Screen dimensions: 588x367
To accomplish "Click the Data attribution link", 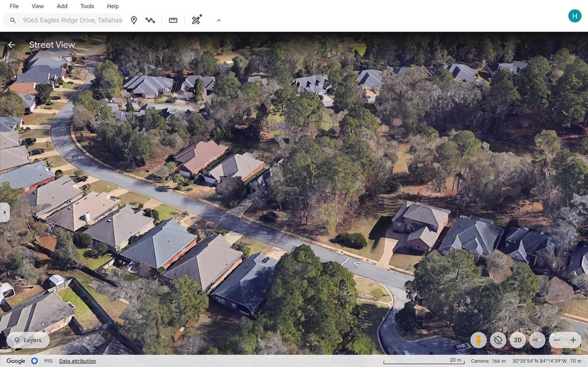I will (x=79, y=361).
